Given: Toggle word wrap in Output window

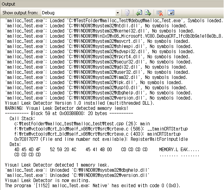Looking at the screenshot, I should tap(171, 13).
